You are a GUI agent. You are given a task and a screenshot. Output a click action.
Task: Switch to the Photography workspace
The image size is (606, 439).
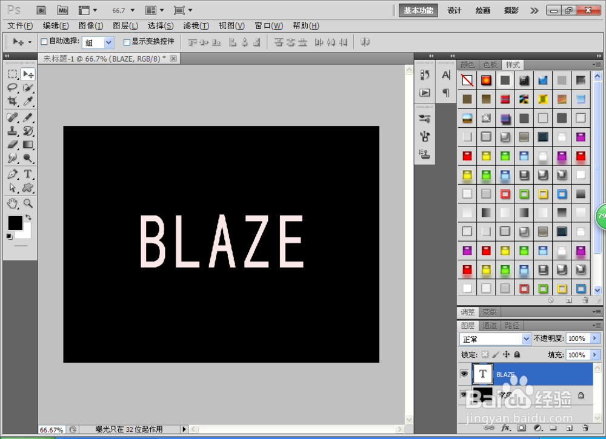(511, 10)
